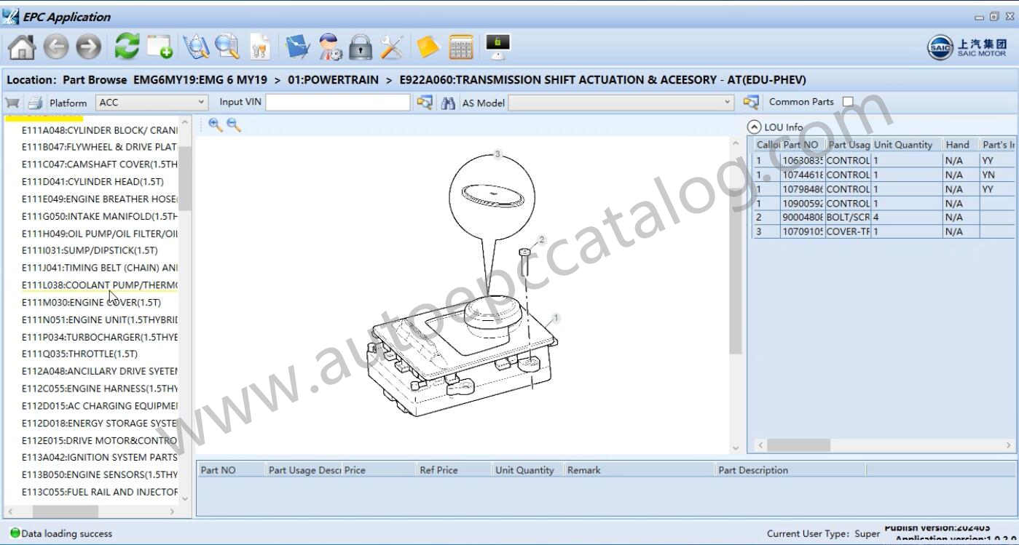This screenshot has width=1019, height=545.
Task: Open the AS Model dropdown
Action: pyautogui.click(x=728, y=103)
